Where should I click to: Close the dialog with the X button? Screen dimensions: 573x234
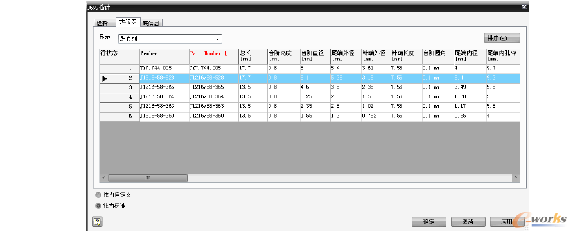524,6
